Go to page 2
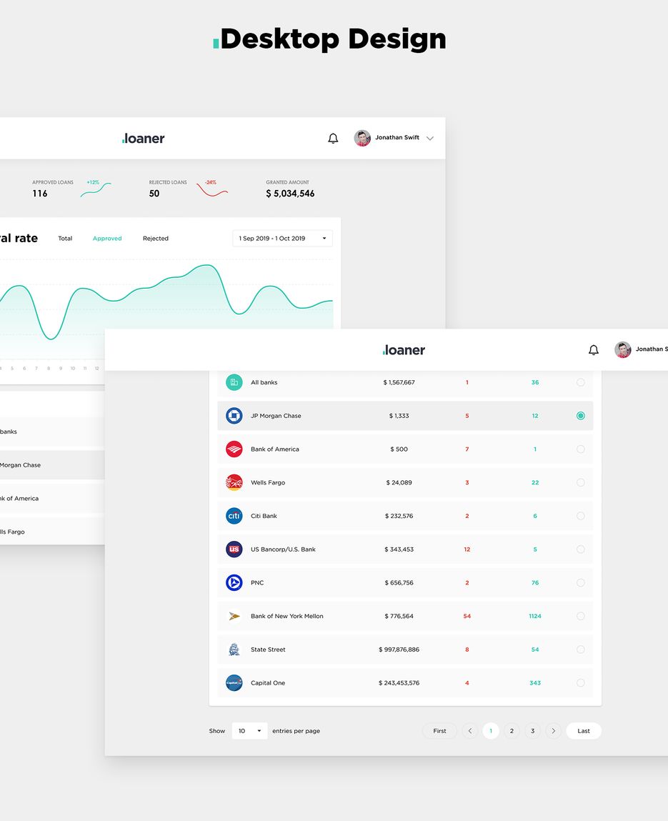The width and height of the screenshot is (668, 821). pyautogui.click(x=512, y=731)
